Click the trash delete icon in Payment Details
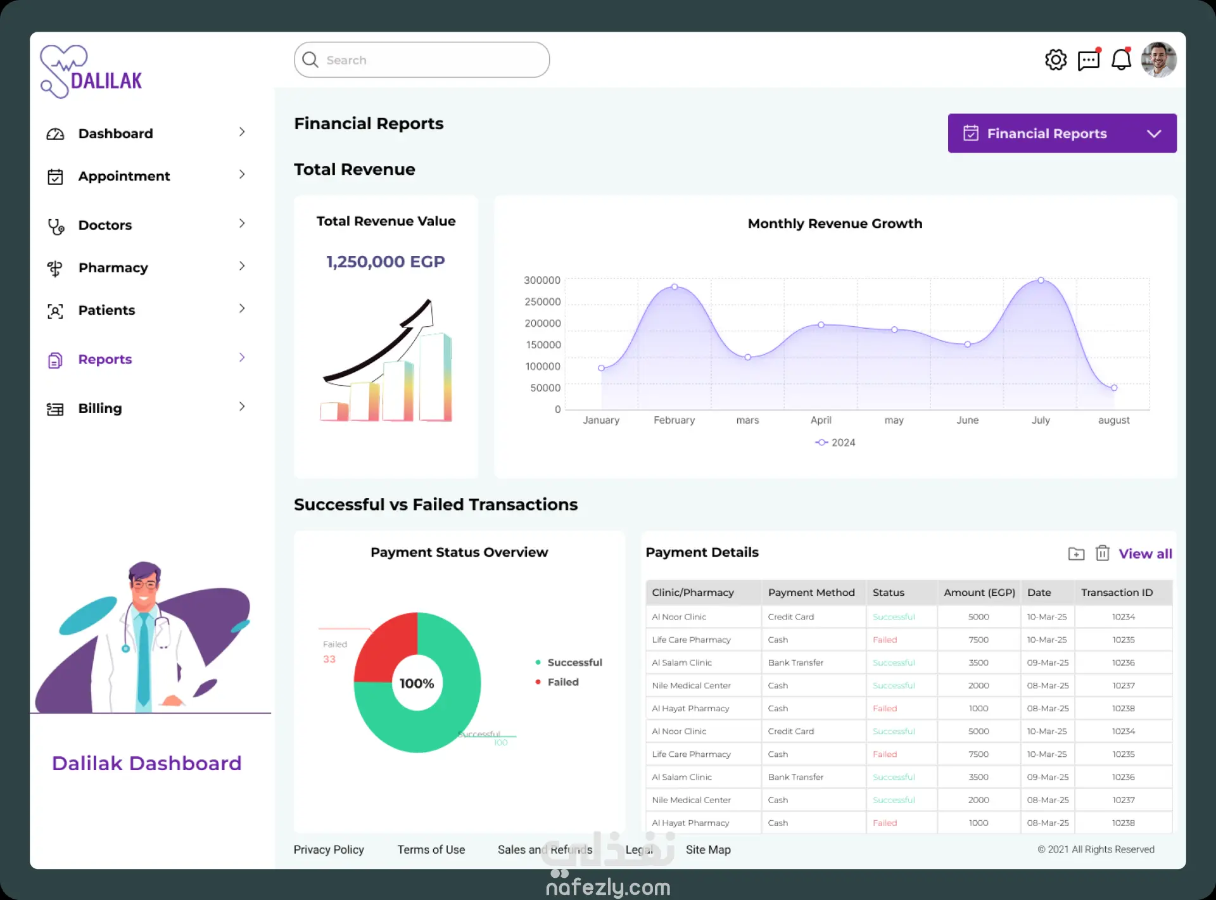Screen dimensions: 1216x900 1102,554
